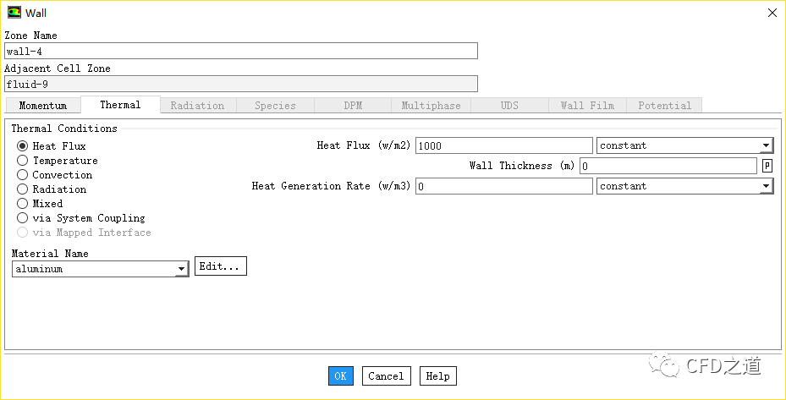Click the P parameter button for Wall Thickness
Screen dimensions: 786x400
click(767, 166)
